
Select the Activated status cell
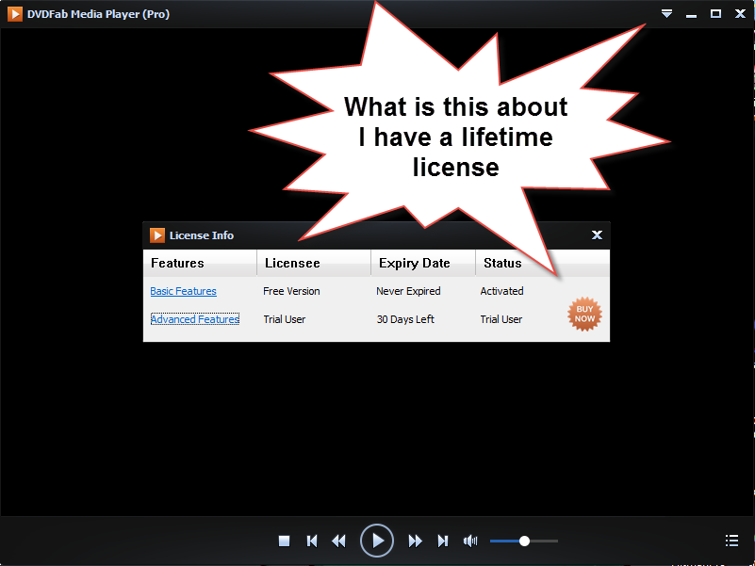[x=501, y=291]
